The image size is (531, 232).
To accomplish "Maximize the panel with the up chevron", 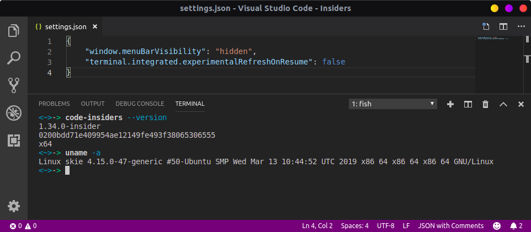I will point(503,104).
